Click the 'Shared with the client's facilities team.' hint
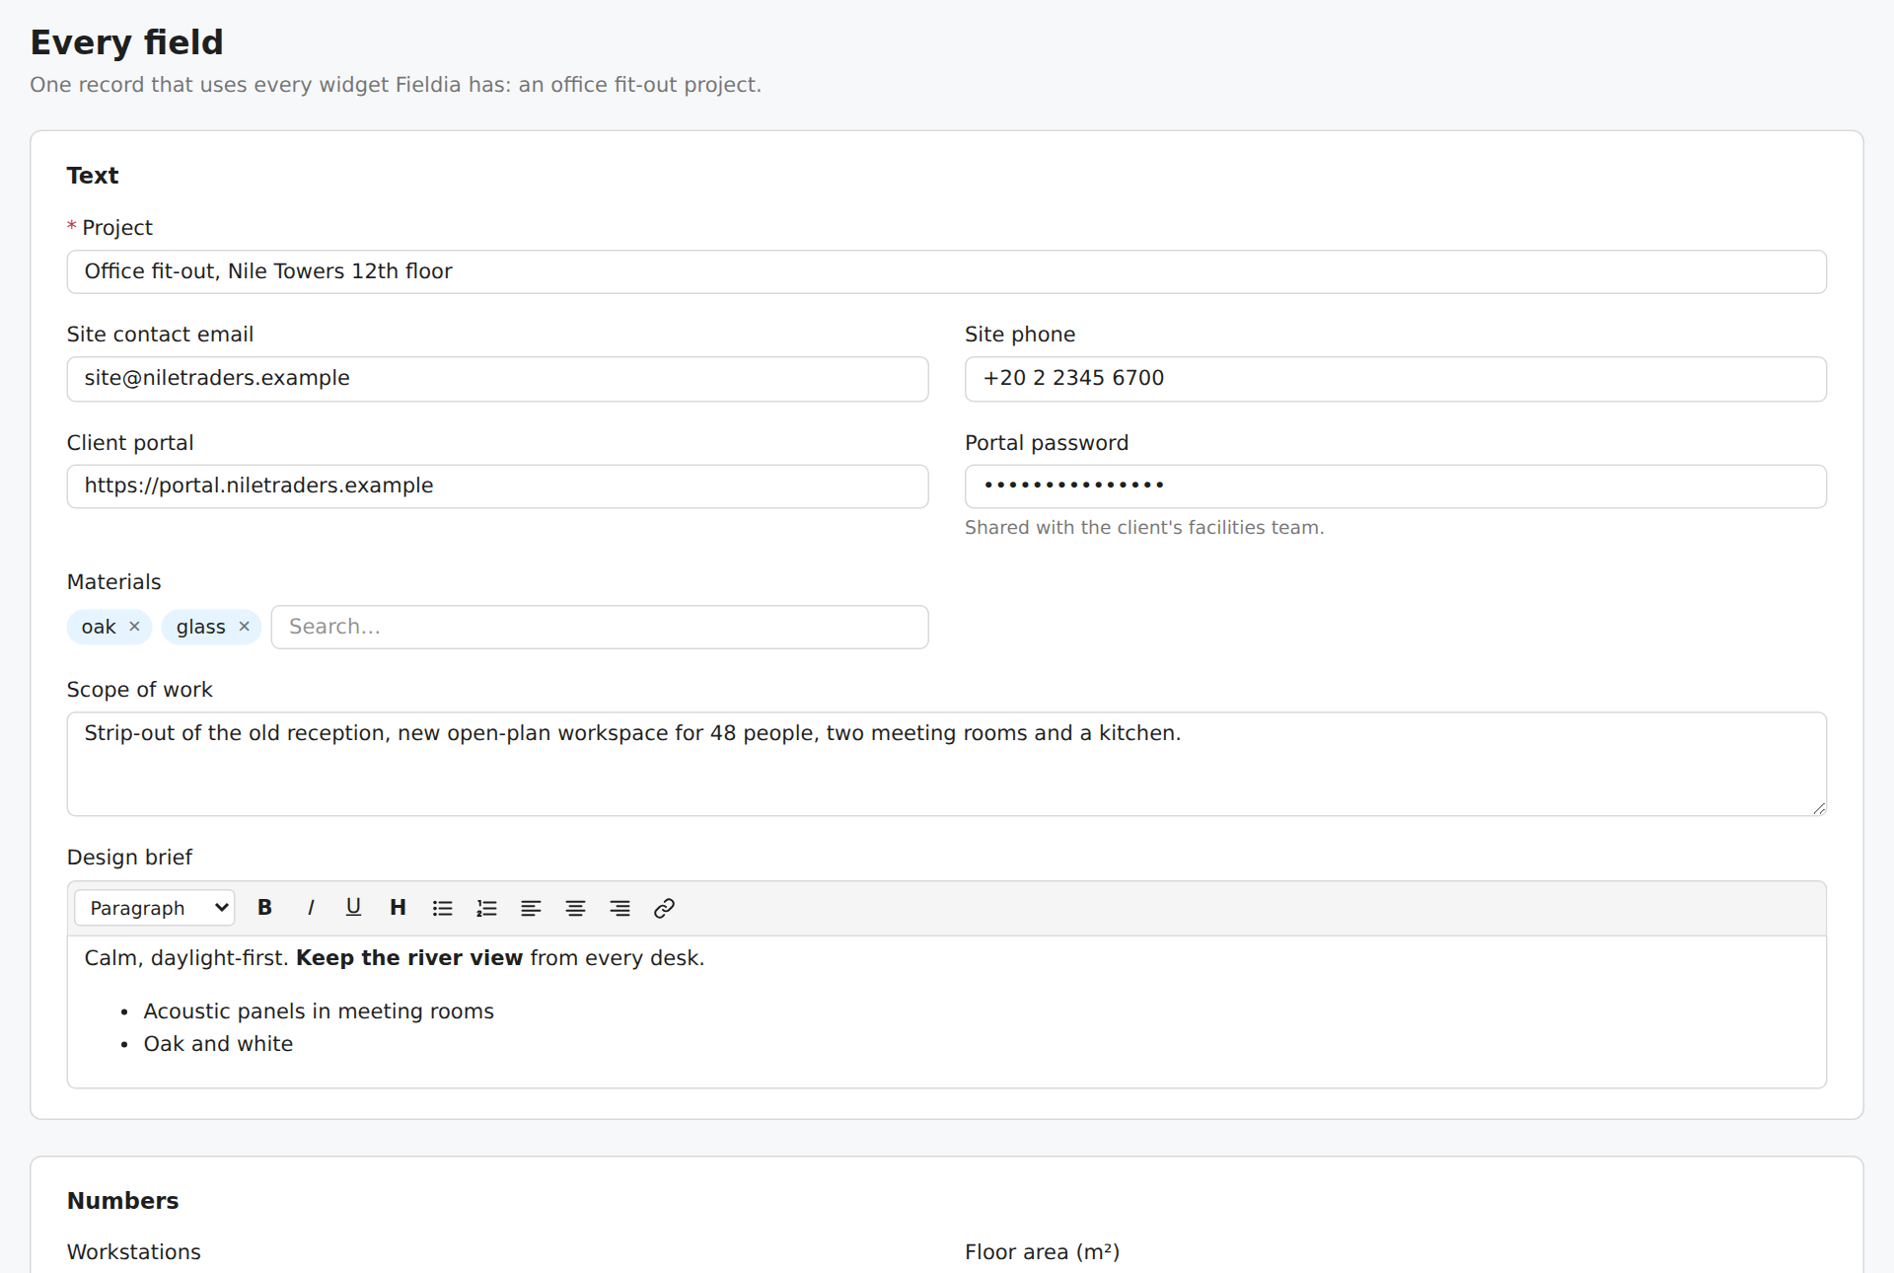Viewport: 1894px width, 1273px height. pyautogui.click(x=1144, y=528)
